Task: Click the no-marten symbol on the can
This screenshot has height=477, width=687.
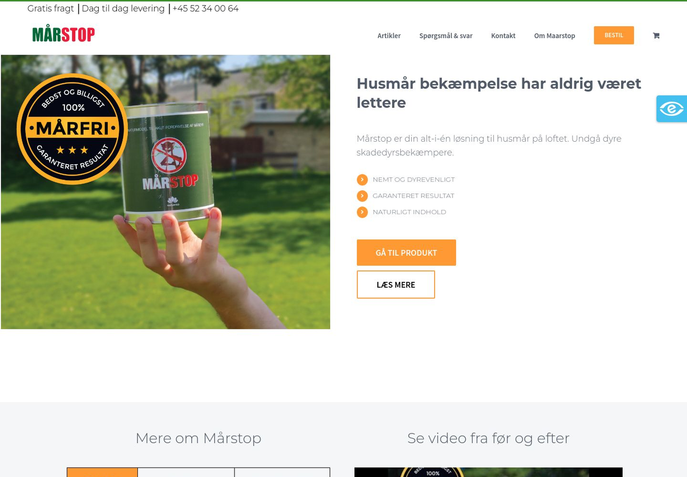Action: coord(168,154)
